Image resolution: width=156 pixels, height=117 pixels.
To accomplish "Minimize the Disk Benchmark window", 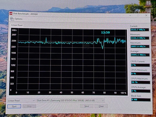I will [130, 15].
